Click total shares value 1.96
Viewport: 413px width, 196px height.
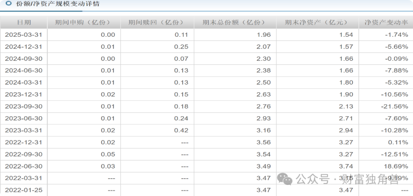[x=263, y=34]
